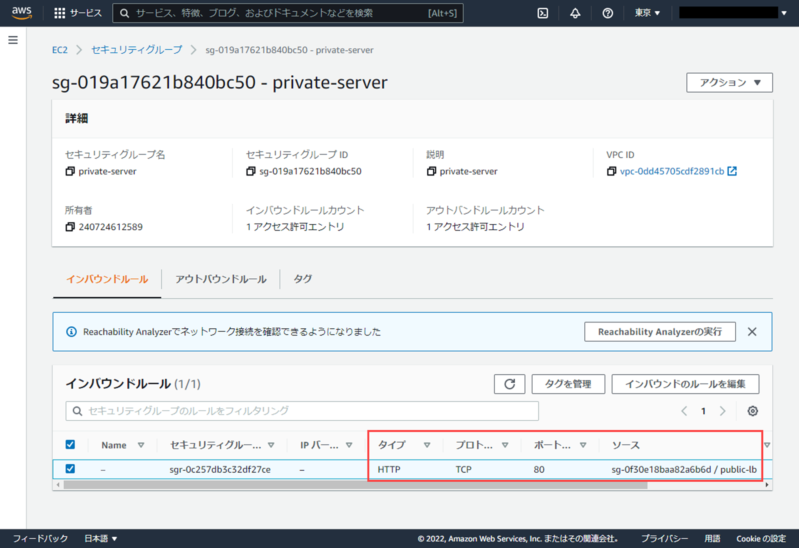This screenshot has height=548, width=799.
Task: Click the security group rules filter field
Action: pos(302,411)
